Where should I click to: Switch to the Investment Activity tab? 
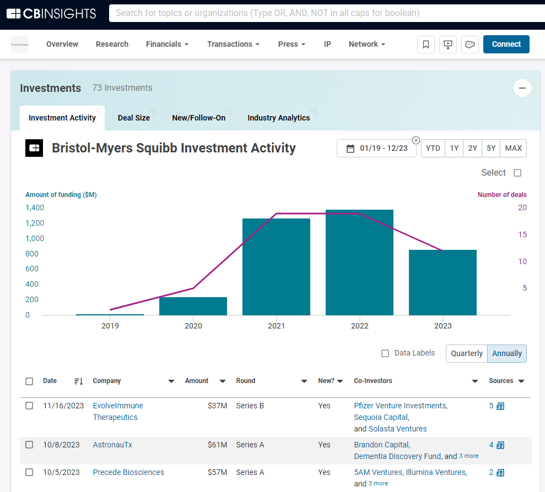click(x=62, y=118)
